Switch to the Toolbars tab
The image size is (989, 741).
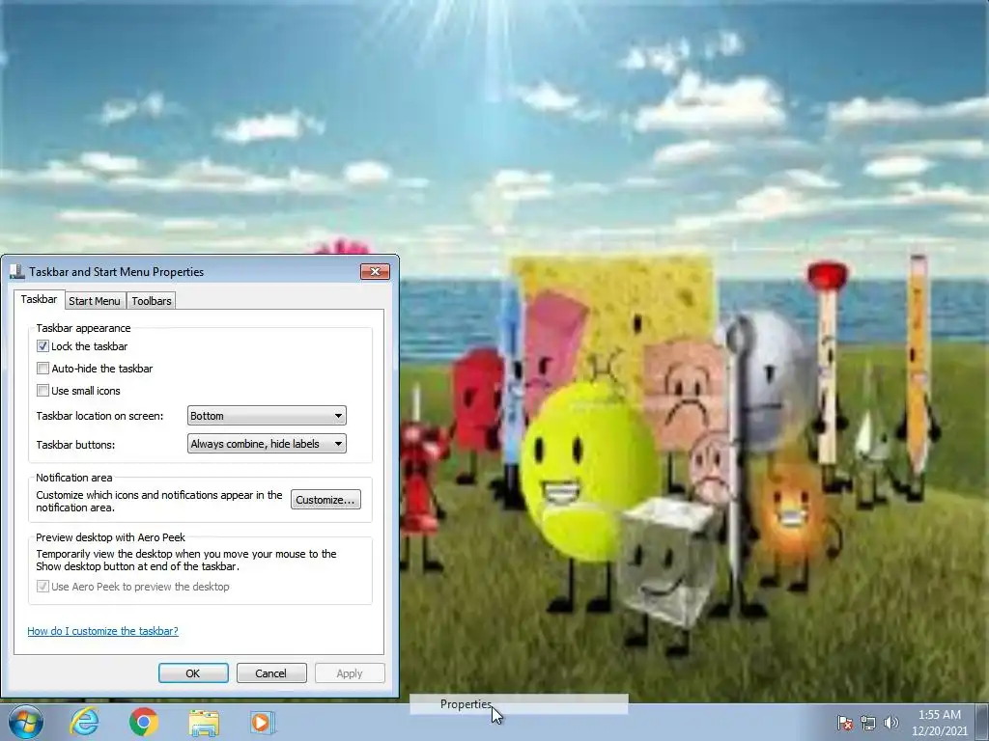tap(152, 301)
